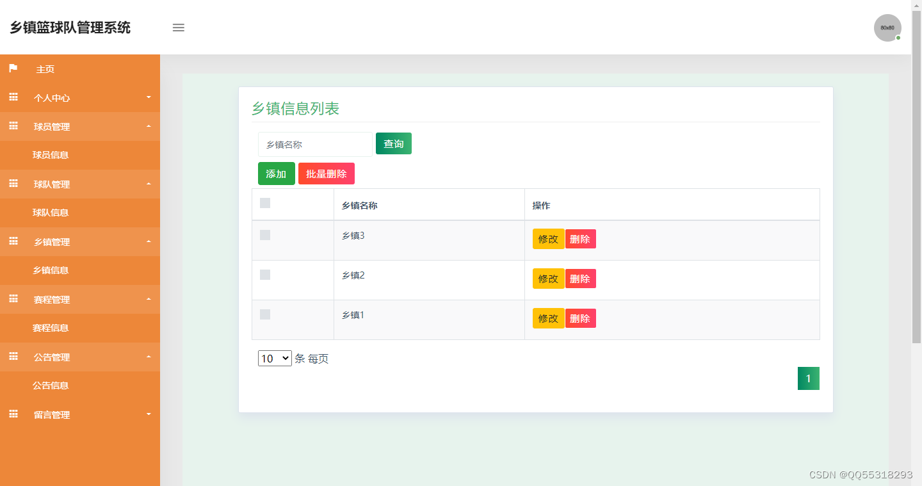Screen dimensions: 922x486
Task: Collapse the 公告管理 menu arrow
Action: (x=149, y=357)
